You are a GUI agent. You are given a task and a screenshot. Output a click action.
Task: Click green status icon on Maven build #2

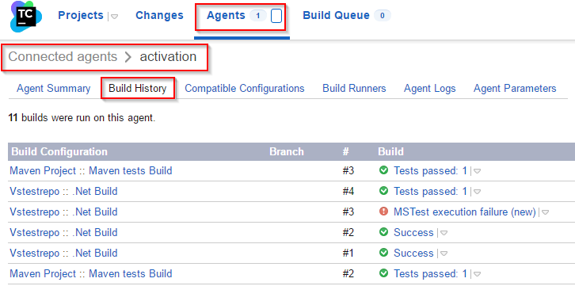(383, 273)
